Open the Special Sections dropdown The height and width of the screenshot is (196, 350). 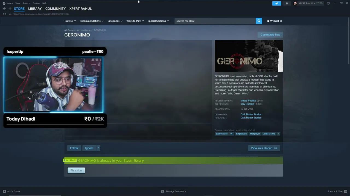[x=158, y=21]
